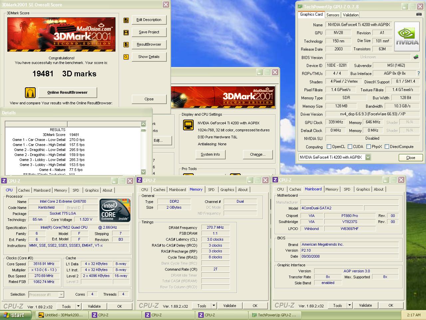The image size is (426, 320).
Task: Click the Intel Core 2 Extreme logo
Action: (115, 211)
